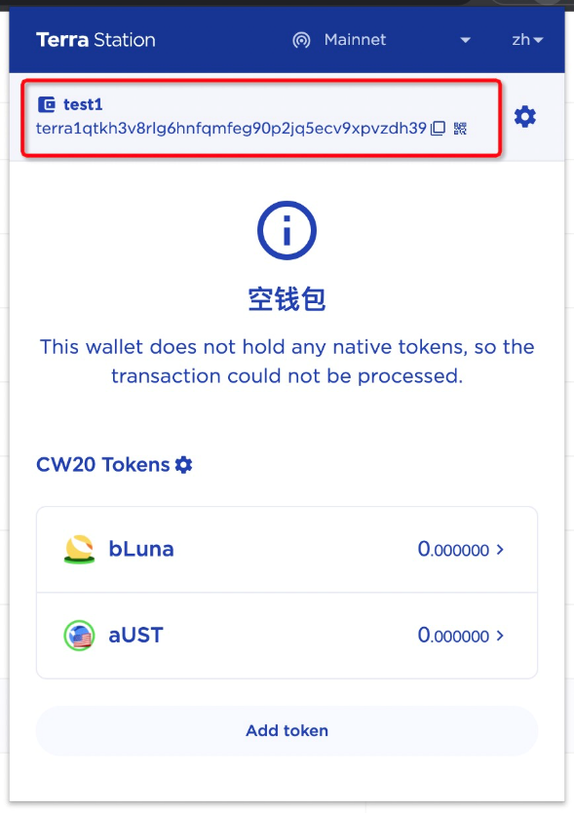Click the empty wallet info icon

point(287,230)
